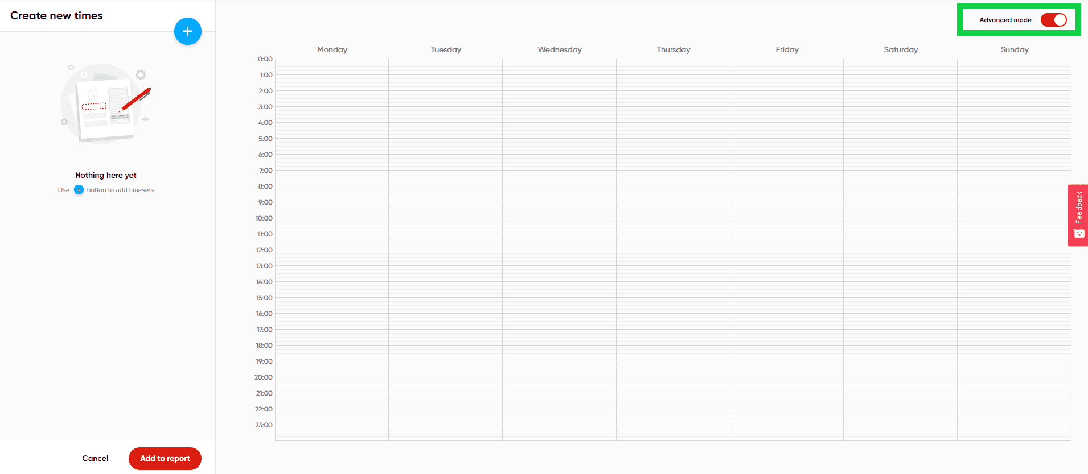Select the Monday column header
The width and height of the screenshot is (1088, 474).
coord(332,49)
